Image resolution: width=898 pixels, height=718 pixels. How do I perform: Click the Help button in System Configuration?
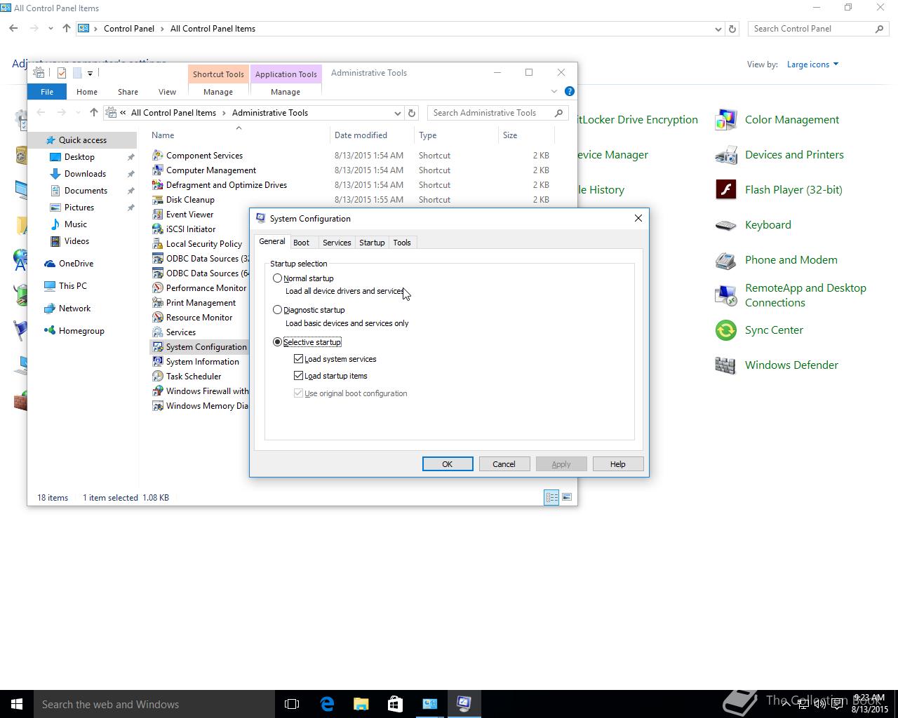pyautogui.click(x=617, y=464)
